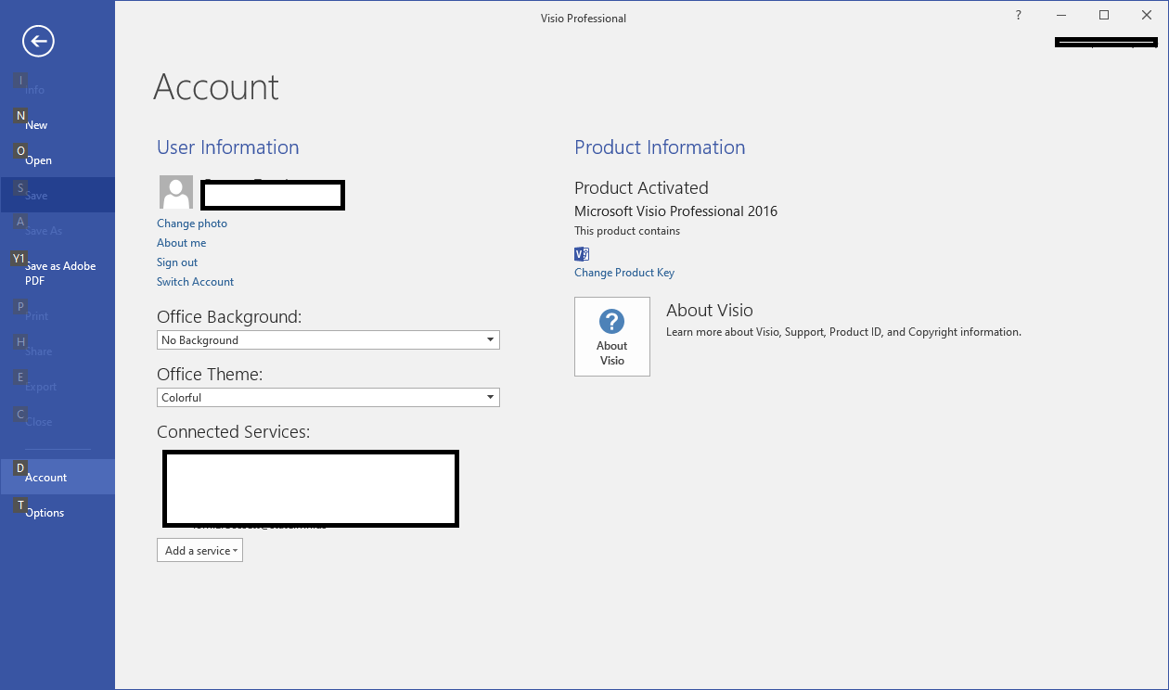Open the Share page
The image size is (1169, 690).
point(58,351)
